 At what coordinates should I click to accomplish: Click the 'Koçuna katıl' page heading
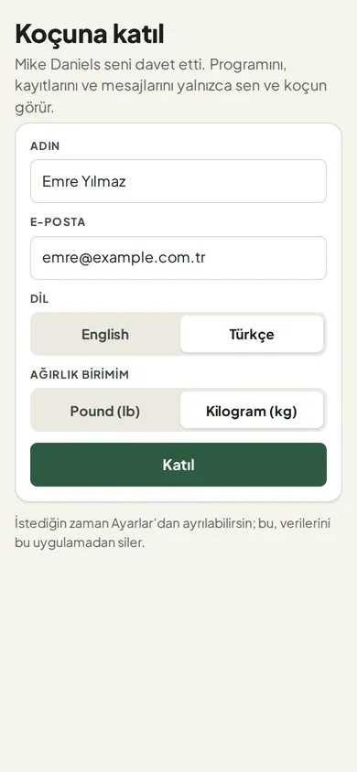(x=90, y=34)
